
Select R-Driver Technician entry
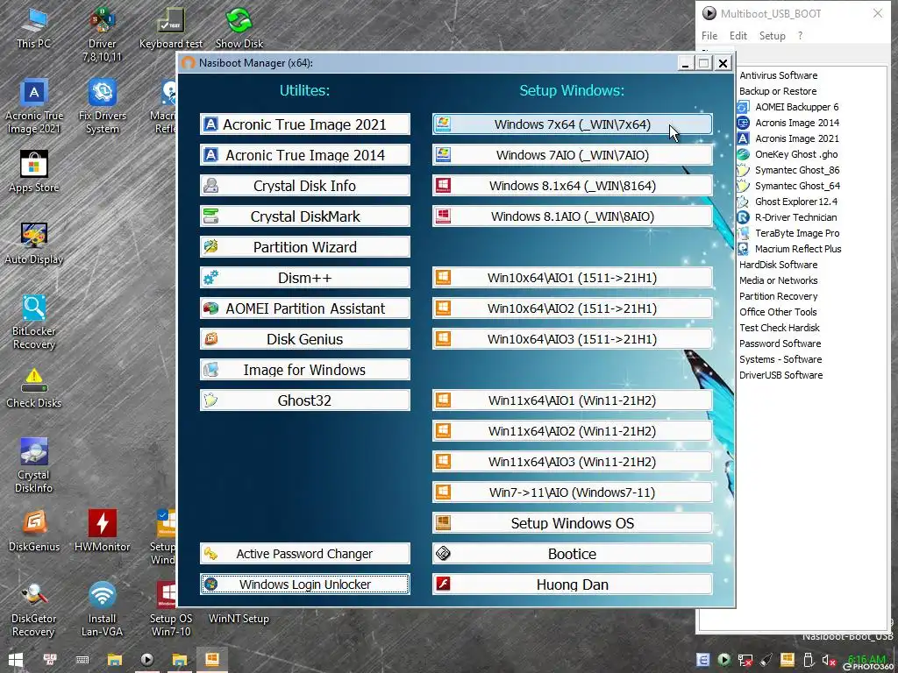coord(788,217)
